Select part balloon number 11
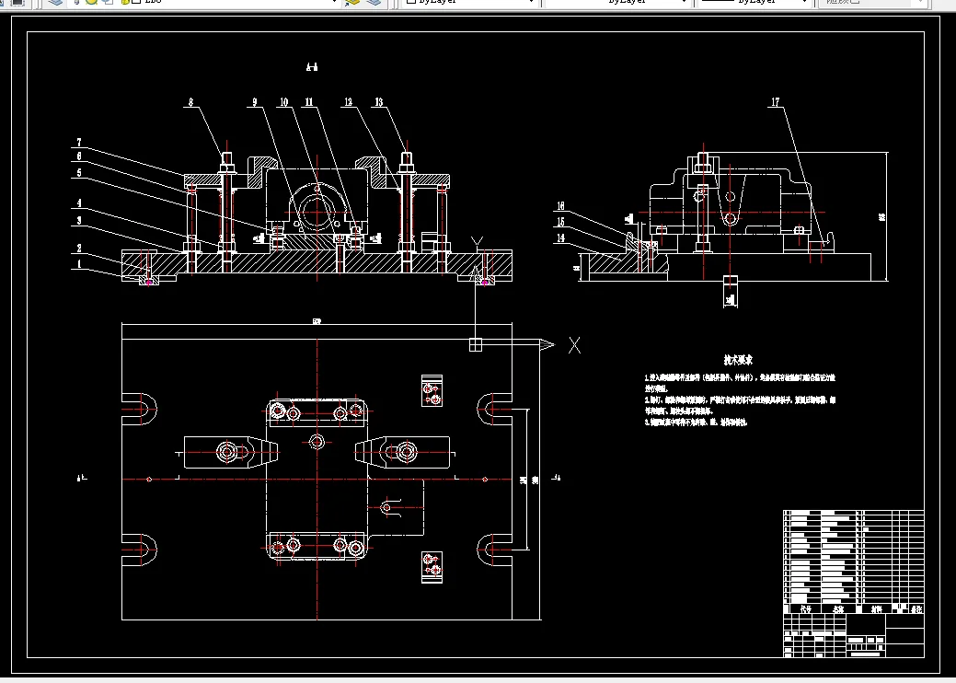This screenshot has height=683, width=956. point(309,102)
